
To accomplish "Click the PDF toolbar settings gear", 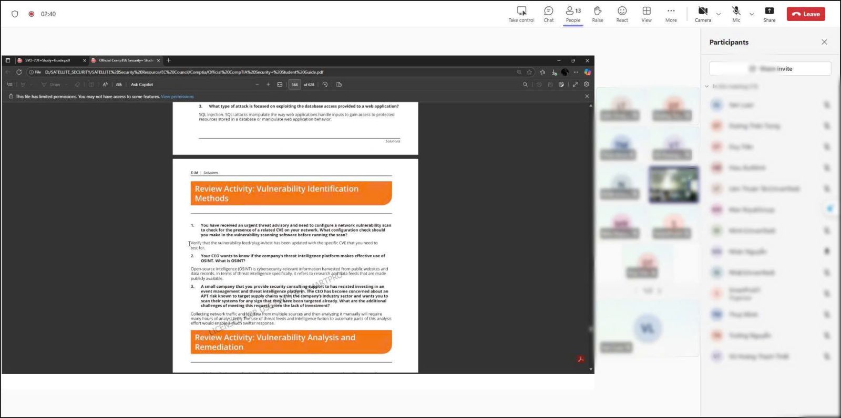I will [x=587, y=85].
